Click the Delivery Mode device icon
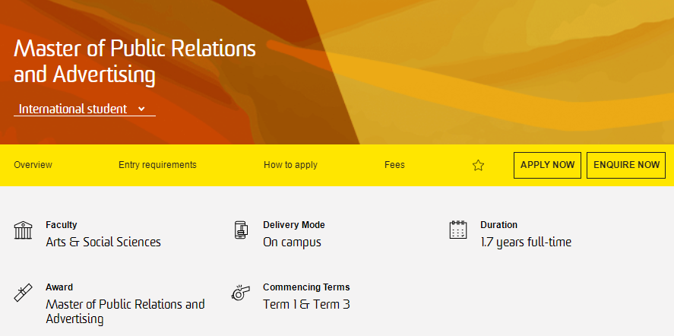Screen dimensions: 674x336 click(241, 230)
